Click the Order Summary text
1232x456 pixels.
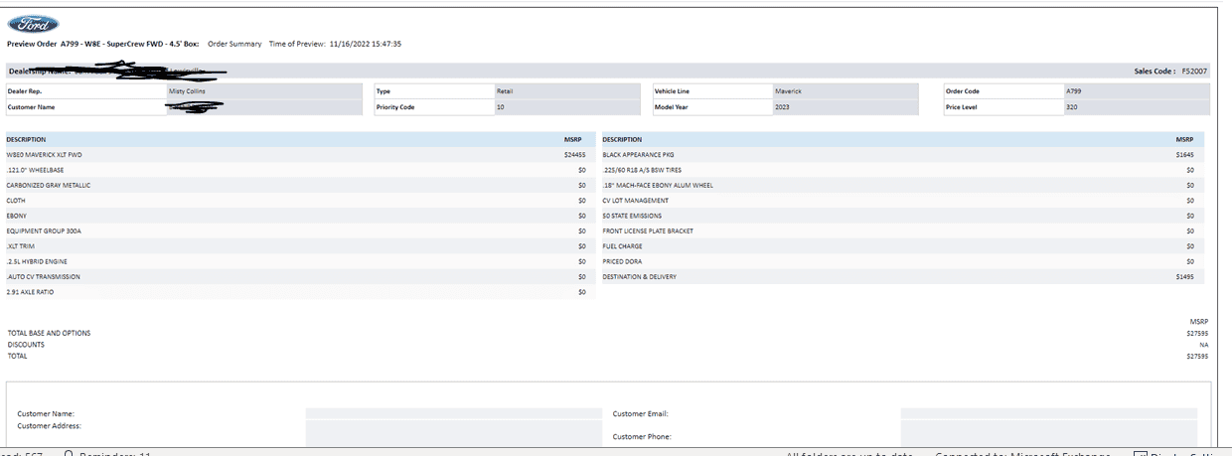(x=234, y=44)
